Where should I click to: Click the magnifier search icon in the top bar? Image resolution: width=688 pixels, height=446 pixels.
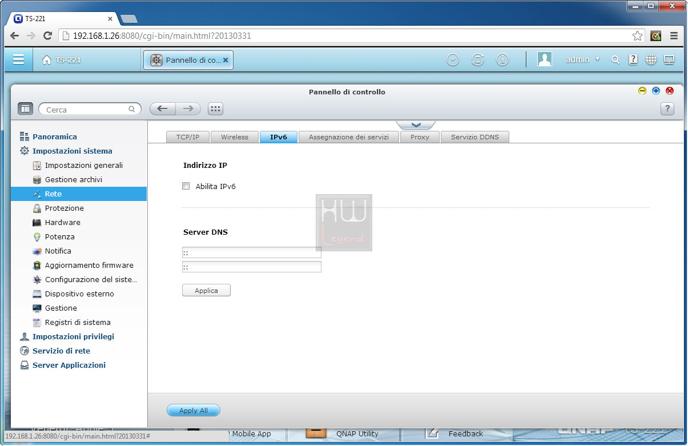coord(615,59)
